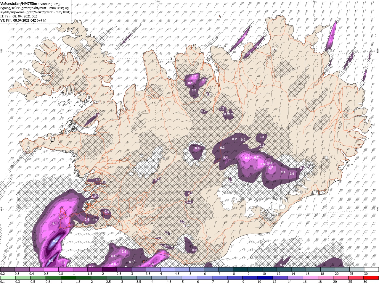Select the blue rain scale swatch starting at 8

click(235, 278)
